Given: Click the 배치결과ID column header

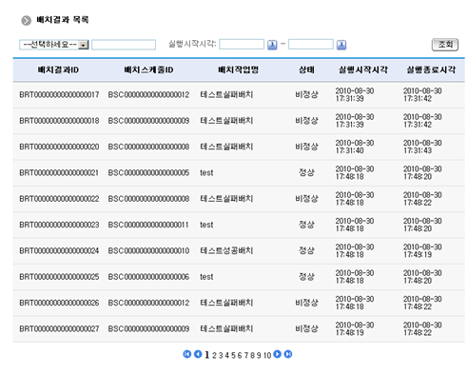Looking at the screenshot, I should (x=58, y=69).
